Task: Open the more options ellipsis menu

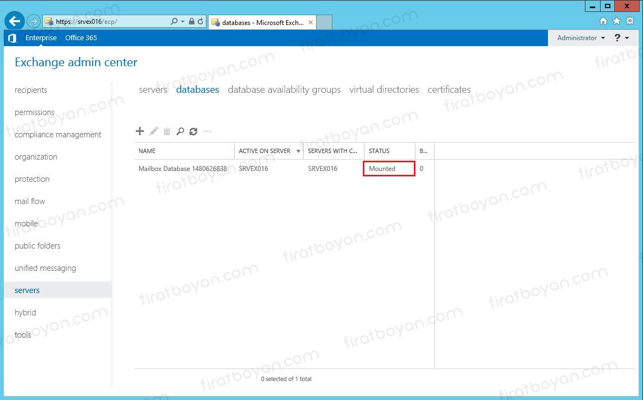Action: pos(207,131)
